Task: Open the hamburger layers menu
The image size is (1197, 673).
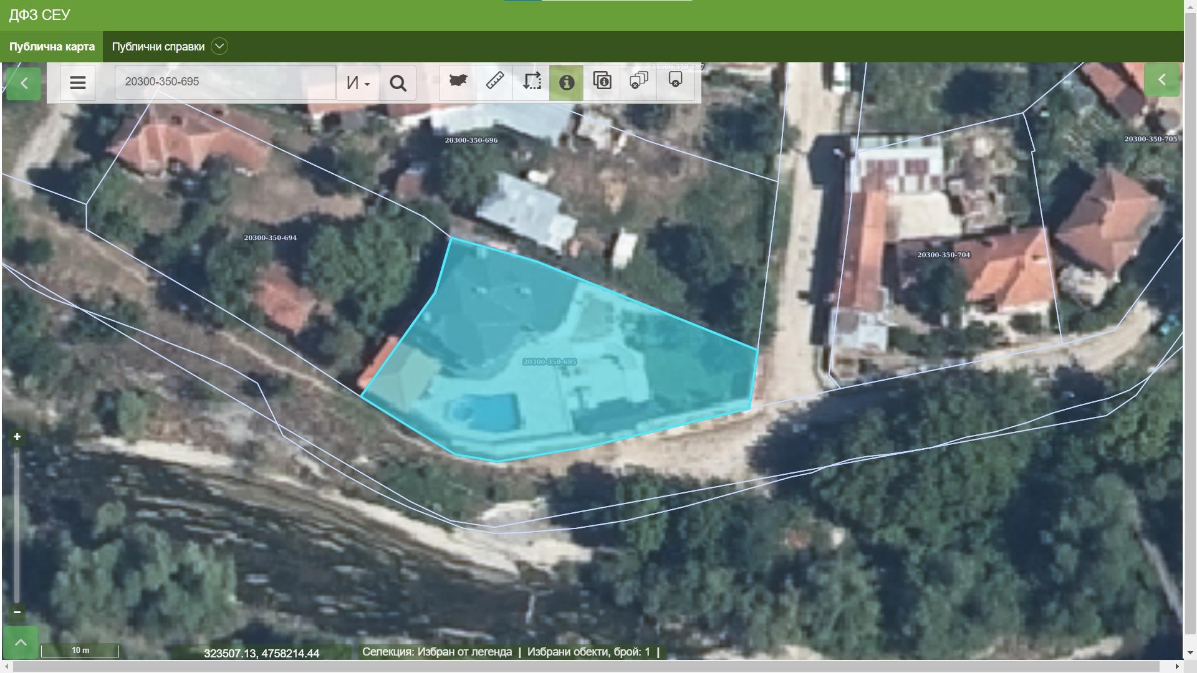Action: point(78,82)
